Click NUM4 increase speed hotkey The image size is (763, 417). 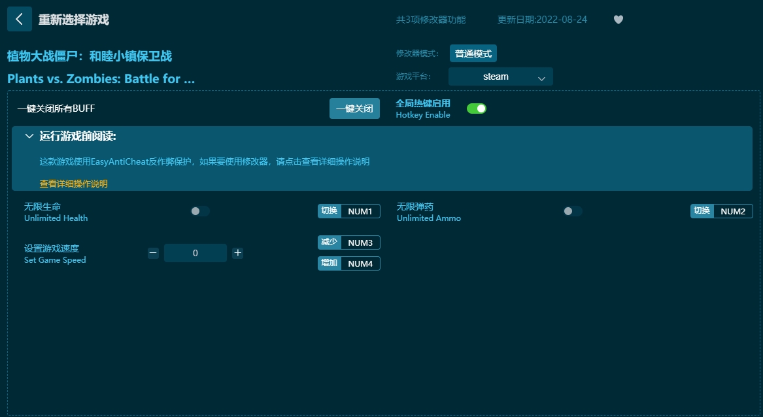click(x=360, y=263)
